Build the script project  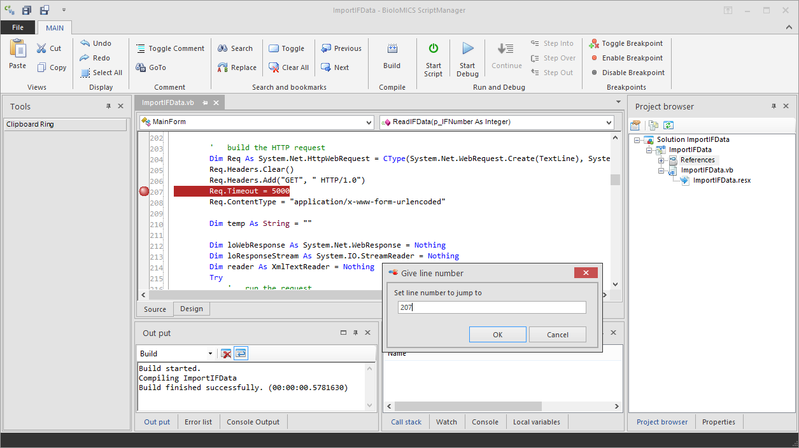392,56
